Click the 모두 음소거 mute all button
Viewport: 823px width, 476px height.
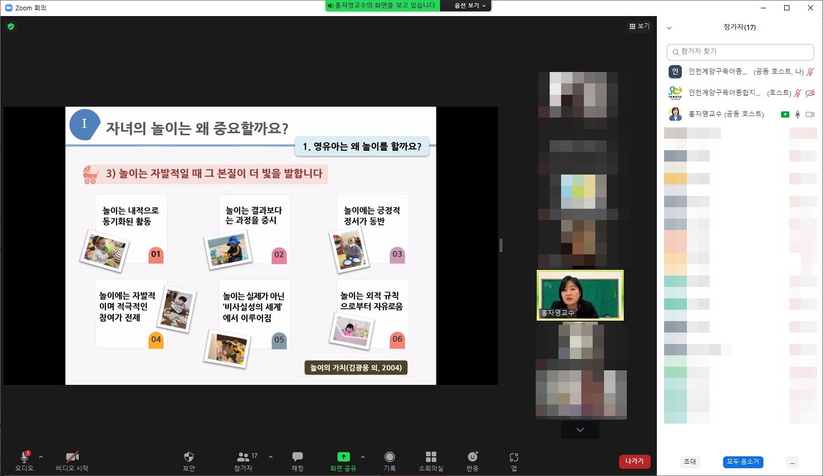pyautogui.click(x=743, y=461)
